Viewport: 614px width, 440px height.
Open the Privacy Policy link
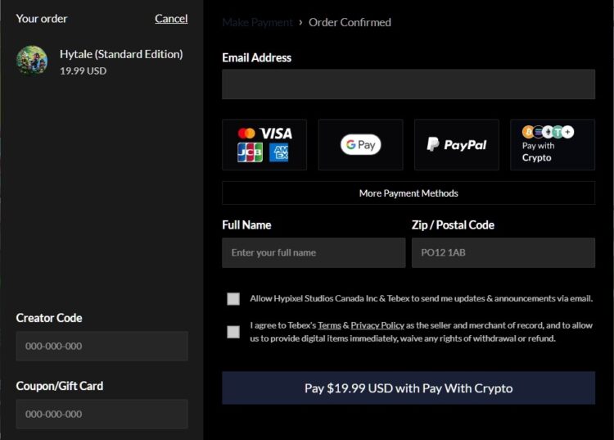pos(377,325)
